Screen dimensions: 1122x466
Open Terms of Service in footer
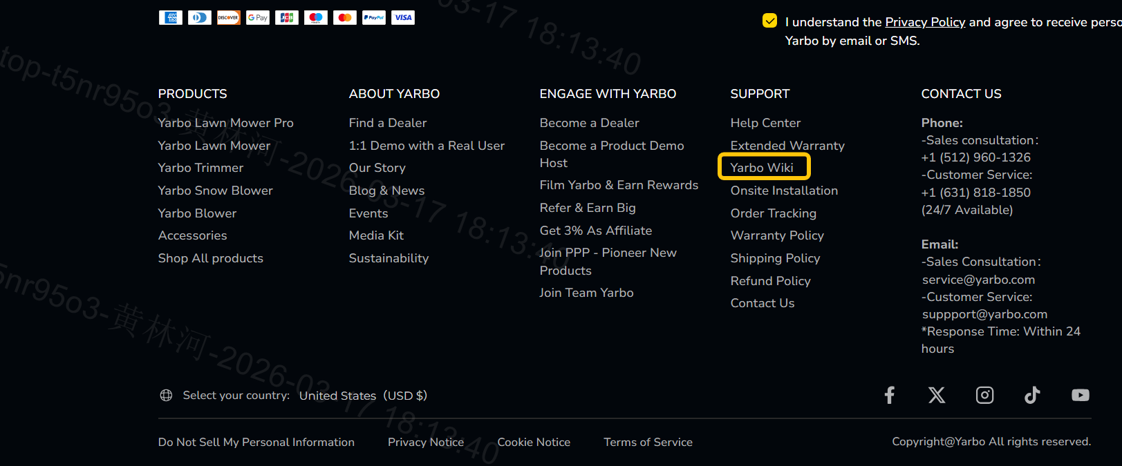tap(648, 442)
